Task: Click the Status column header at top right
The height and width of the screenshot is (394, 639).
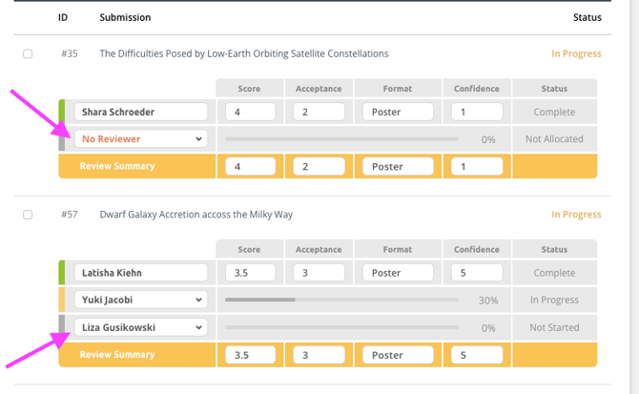Action: (x=587, y=17)
